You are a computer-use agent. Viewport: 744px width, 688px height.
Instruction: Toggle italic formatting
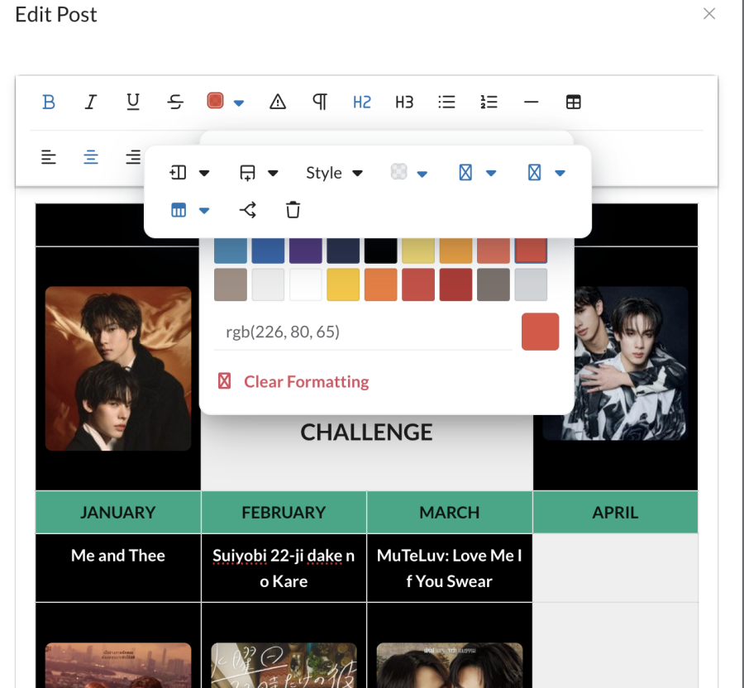point(91,102)
